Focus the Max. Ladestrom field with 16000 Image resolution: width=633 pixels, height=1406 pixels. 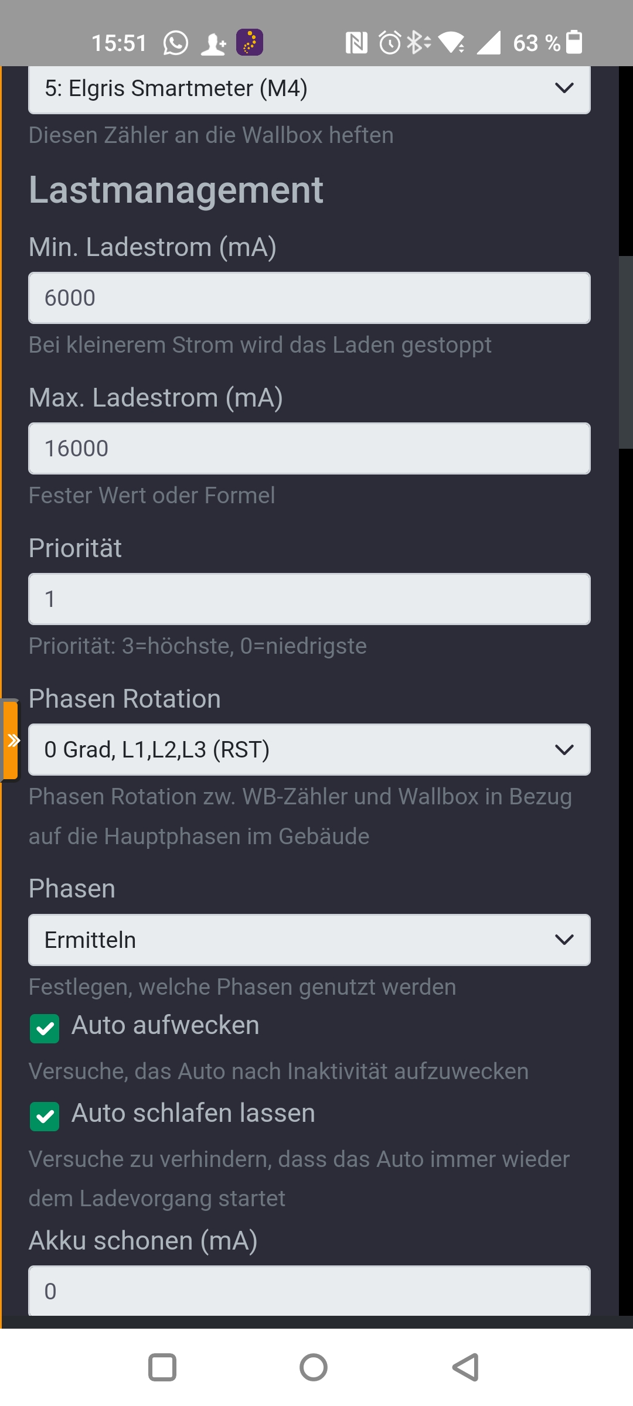click(x=309, y=448)
